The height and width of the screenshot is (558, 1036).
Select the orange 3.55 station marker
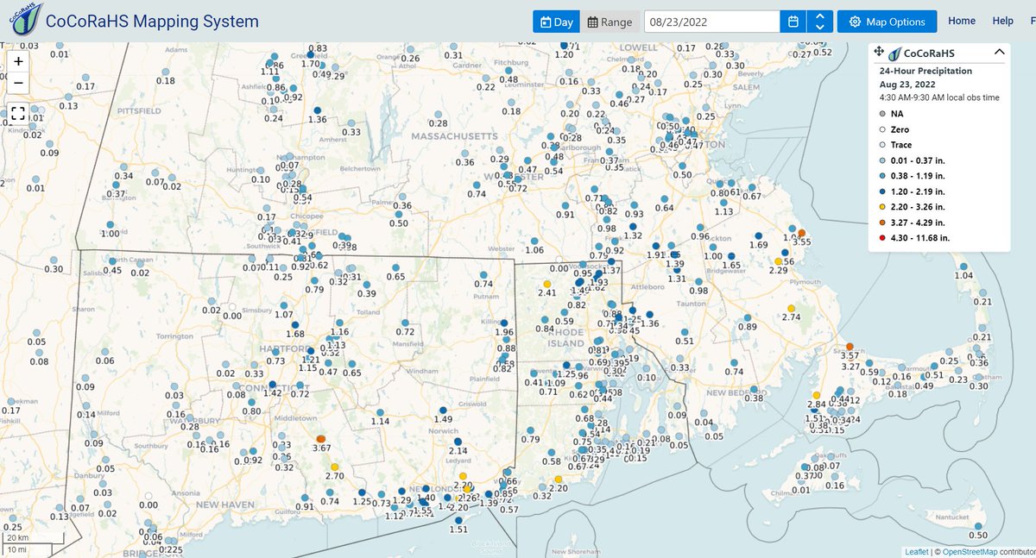(801, 233)
